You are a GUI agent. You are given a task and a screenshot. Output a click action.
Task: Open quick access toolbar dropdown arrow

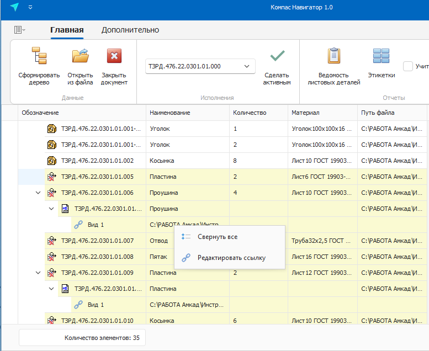pos(30,7)
